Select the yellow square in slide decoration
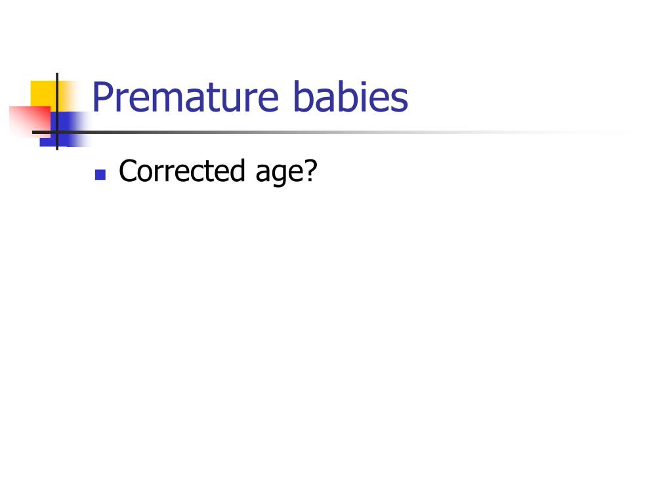 44,93
